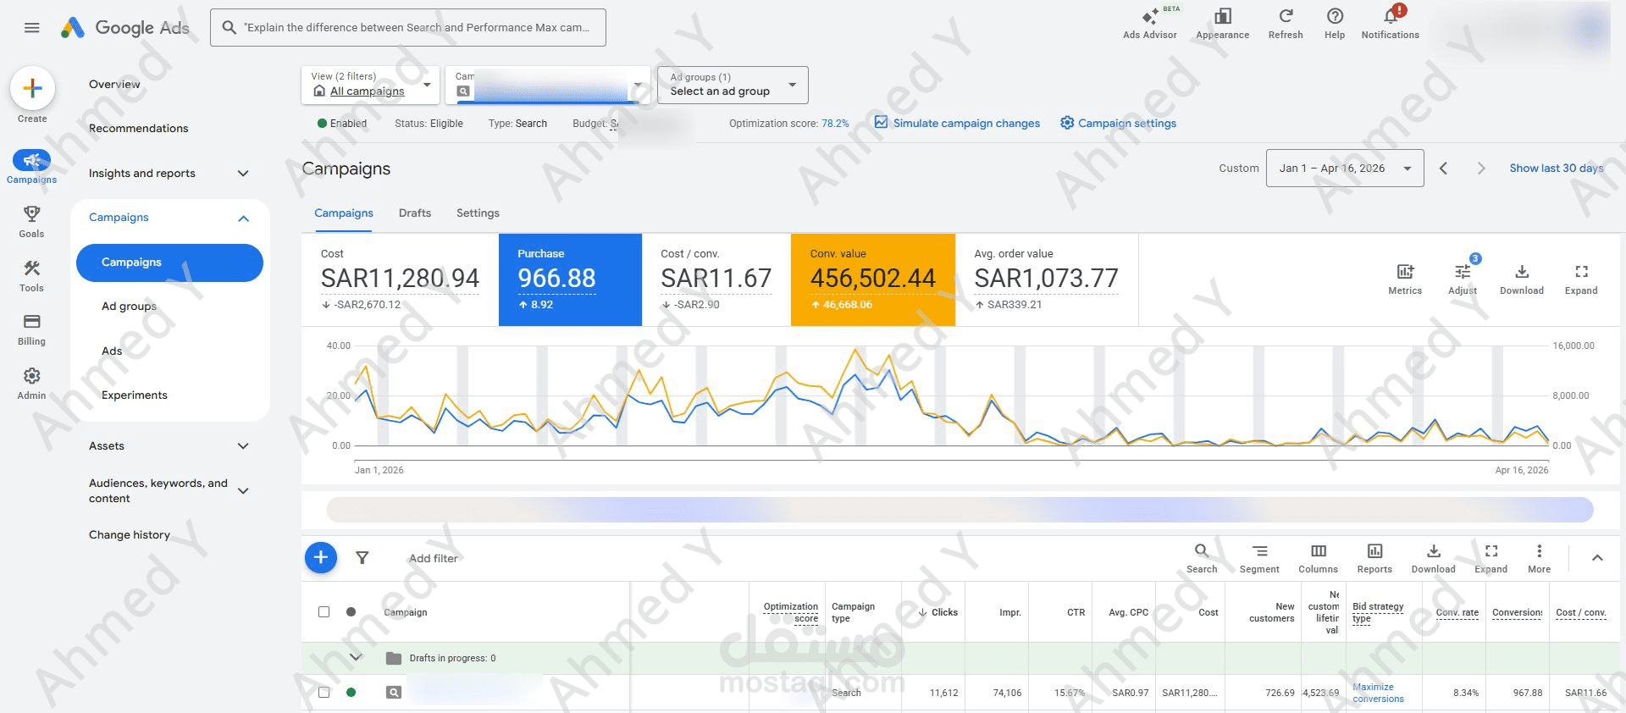Viewport: 1626px width, 713px height.
Task: Open the Segment options
Action: pos(1259,558)
